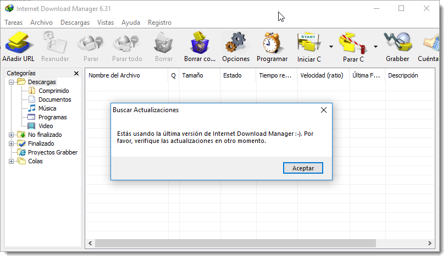Select the Proyectos Grabber icon
This screenshot has width=448, height=260.
21,152
